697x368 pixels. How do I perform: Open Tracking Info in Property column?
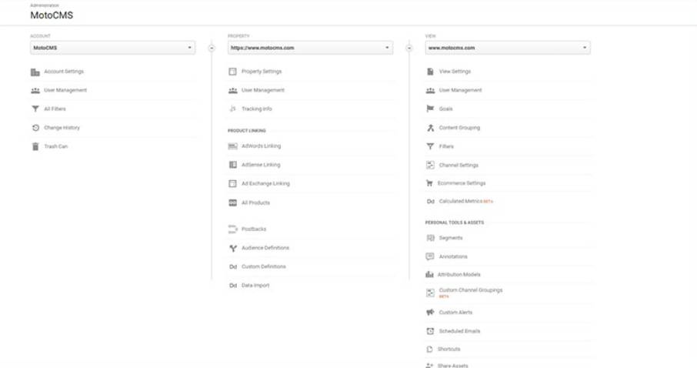(x=256, y=109)
